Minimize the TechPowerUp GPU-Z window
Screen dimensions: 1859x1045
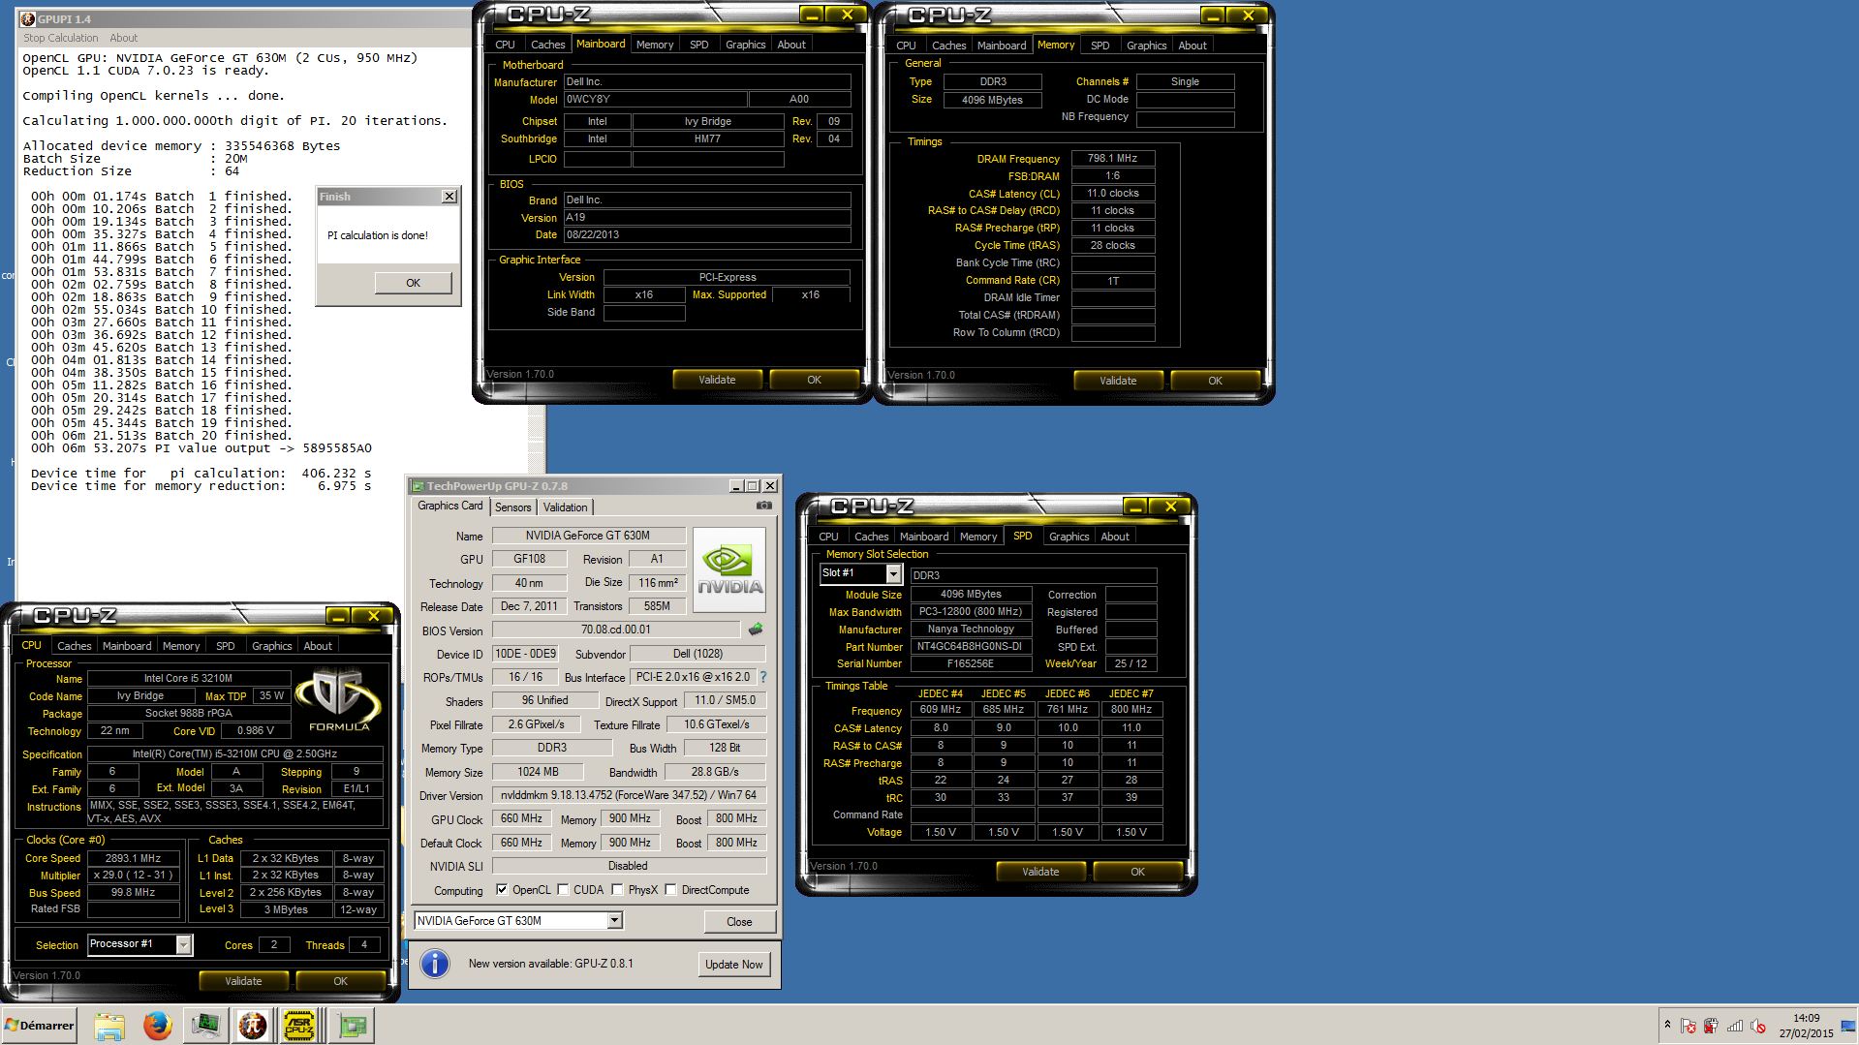pyautogui.click(x=736, y=486)
